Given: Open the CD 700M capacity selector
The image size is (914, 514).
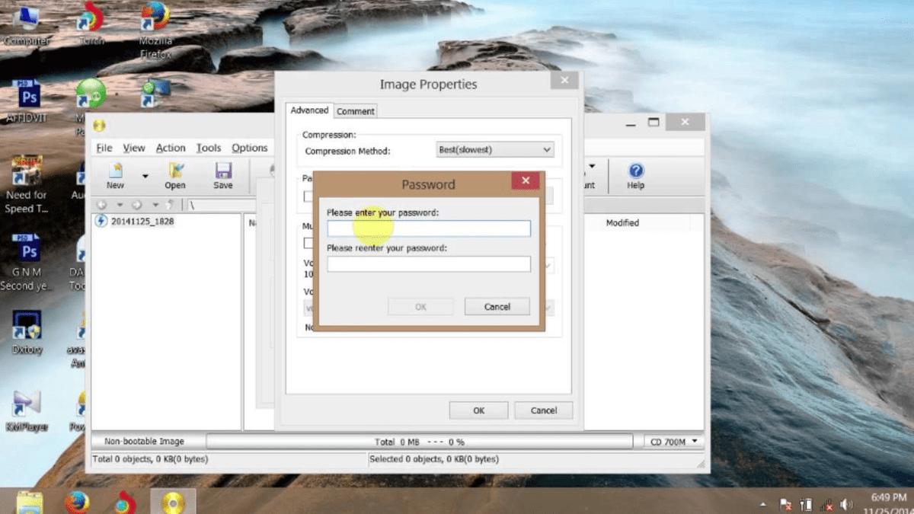Looking at the screenshot, I should tap(672, 441).
